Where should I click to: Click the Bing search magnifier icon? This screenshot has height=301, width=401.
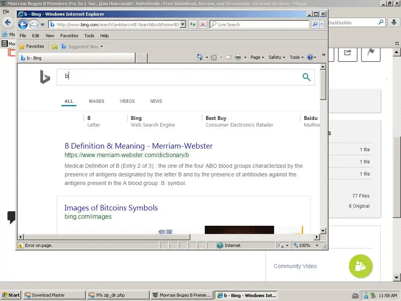point(306,77)
